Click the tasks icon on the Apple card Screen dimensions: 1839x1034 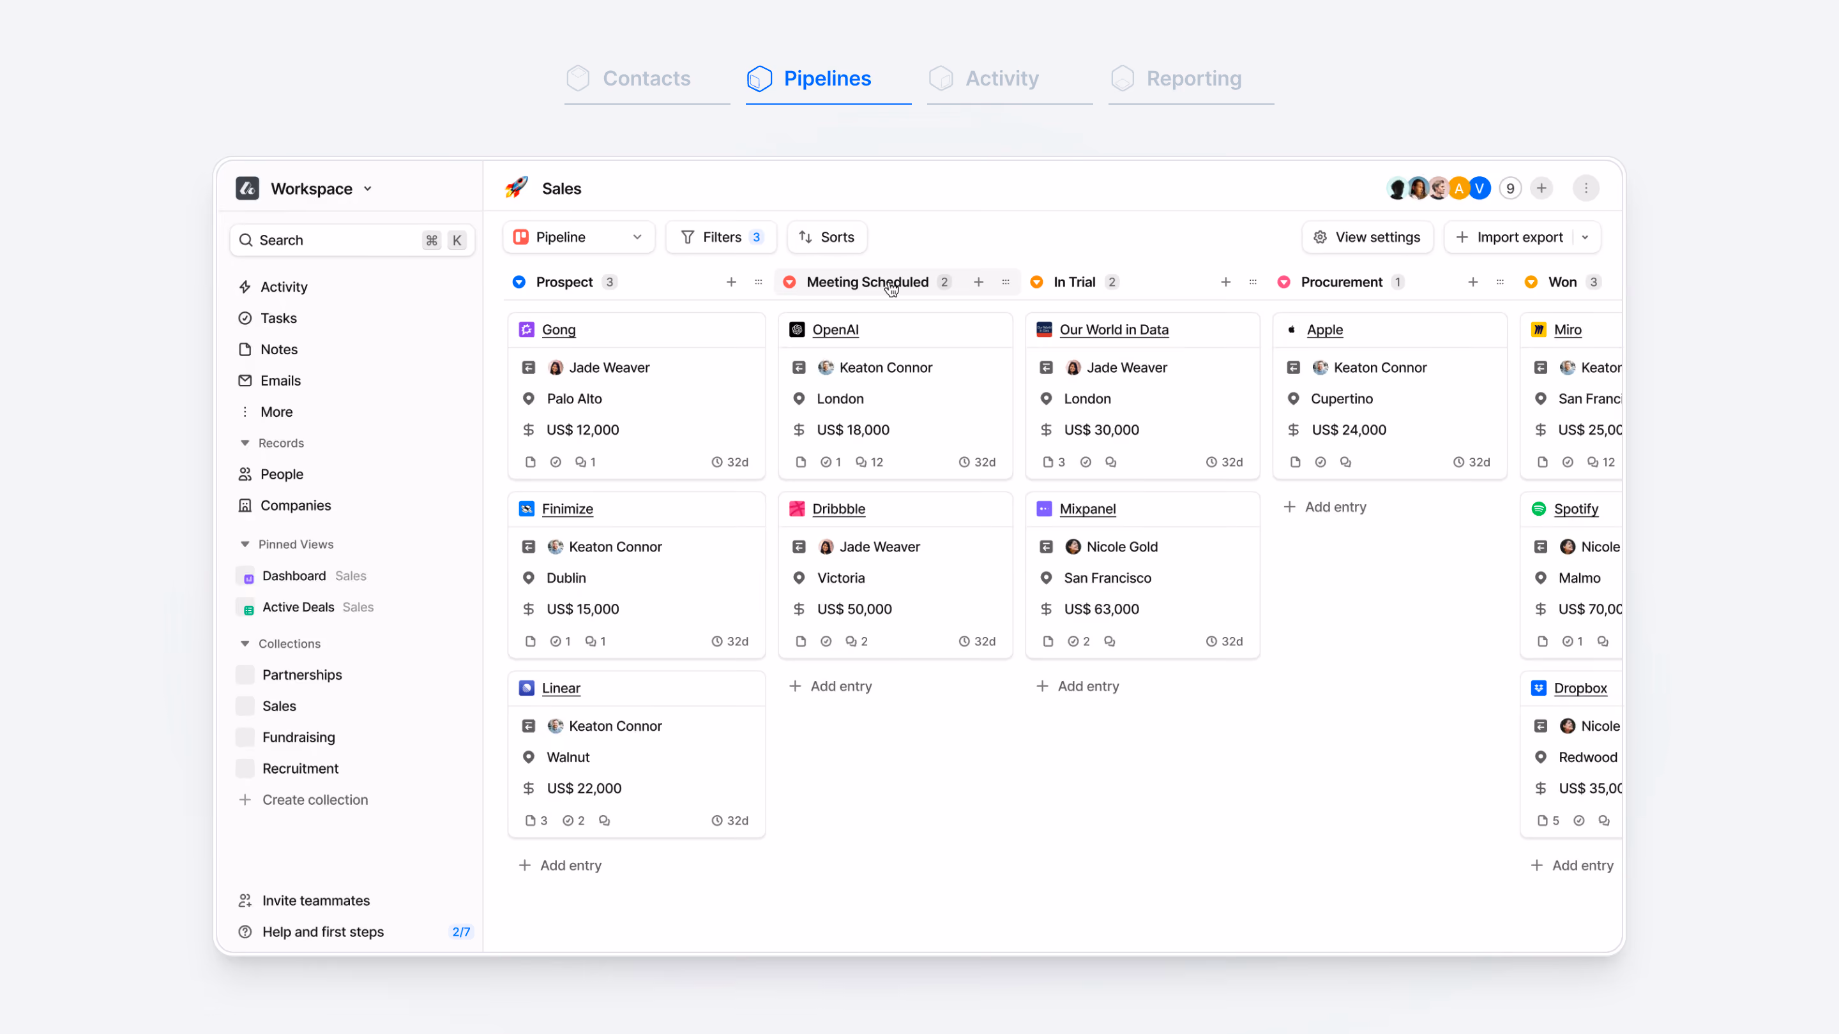1321,462
